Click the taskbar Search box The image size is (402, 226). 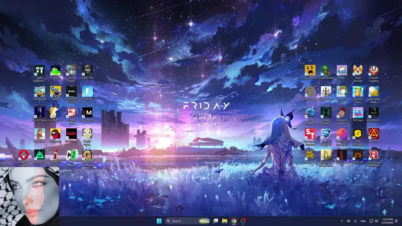pos(187,221)
